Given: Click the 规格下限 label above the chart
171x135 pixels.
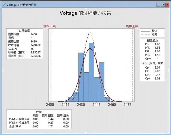Looking at the screenshot, I should coord(50,26).
